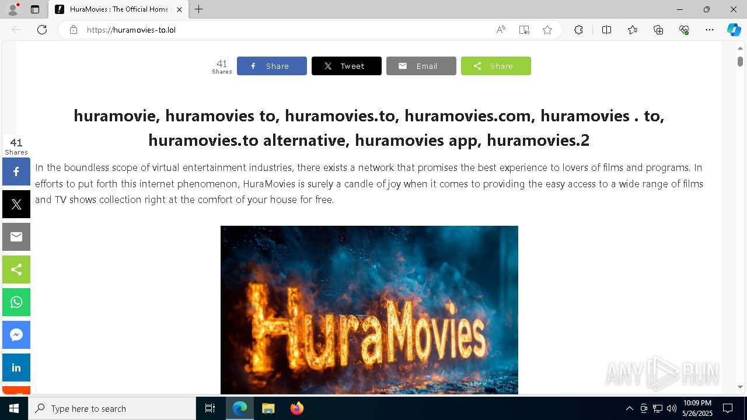The width and height of the screenshot is (747, 420).
Task: Close the HuraMovies browser tab
Action: coord(179,9)
